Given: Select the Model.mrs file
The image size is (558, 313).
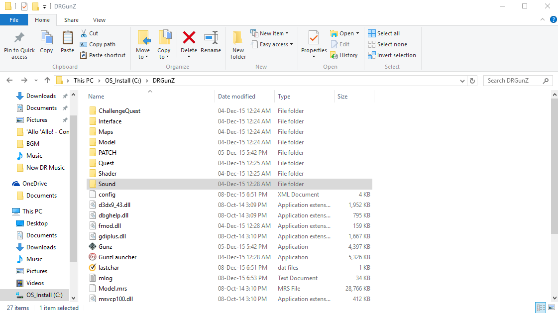Looking at the screenshot, I should pyautogui.click(x=112, y=289).
